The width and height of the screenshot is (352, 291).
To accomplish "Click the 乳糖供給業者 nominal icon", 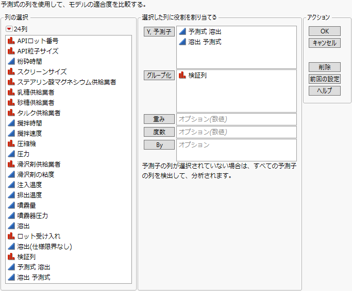I will [11, 93].
